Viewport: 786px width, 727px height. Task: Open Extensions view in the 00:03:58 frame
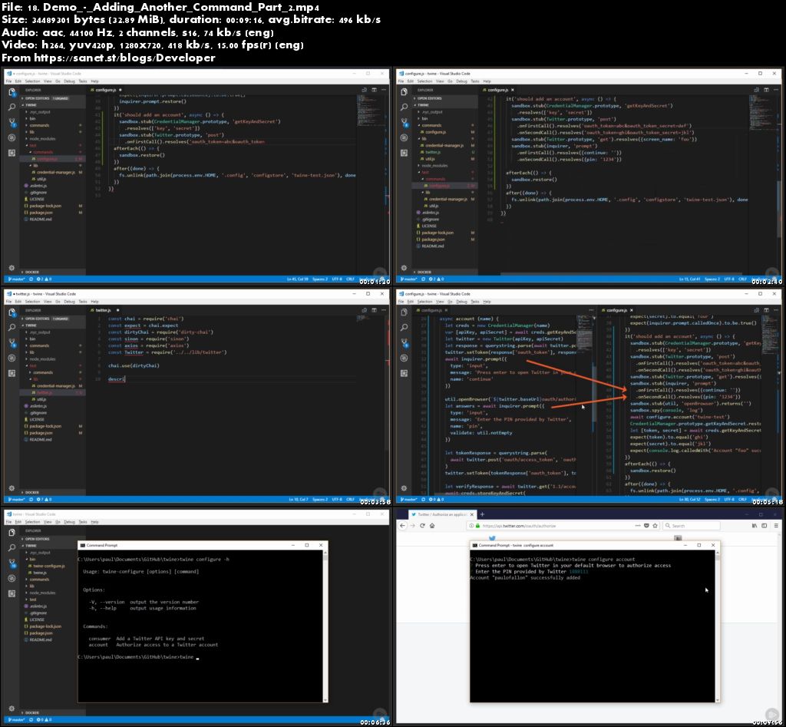[12, 373]
